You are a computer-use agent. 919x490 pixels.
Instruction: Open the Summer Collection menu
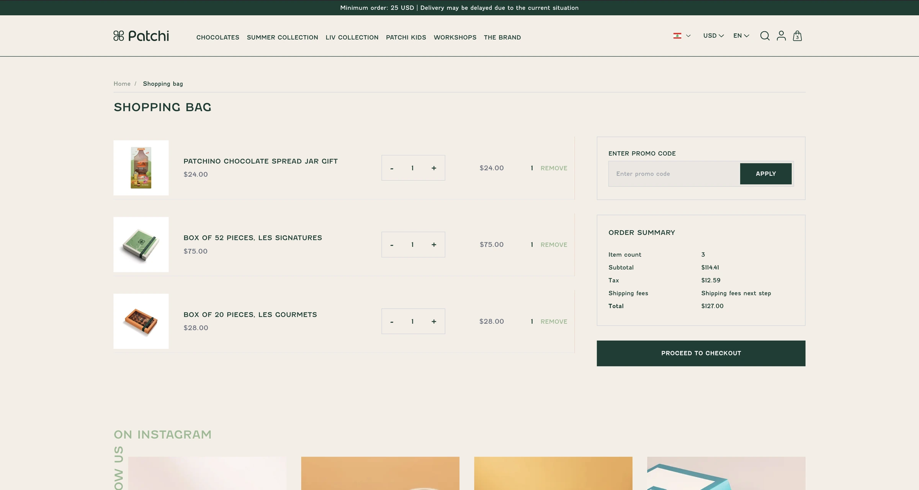click(283, 37)
